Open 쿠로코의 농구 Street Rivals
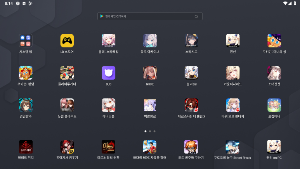Viewport: 300px width, 169px height. click(x=232, y=147)
